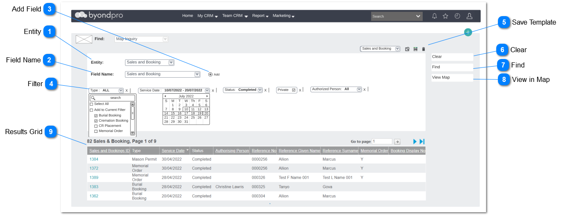The width and height of the screenshot is (563, 216).
Task: Click the Type list search field
Action: coord(113,98)
